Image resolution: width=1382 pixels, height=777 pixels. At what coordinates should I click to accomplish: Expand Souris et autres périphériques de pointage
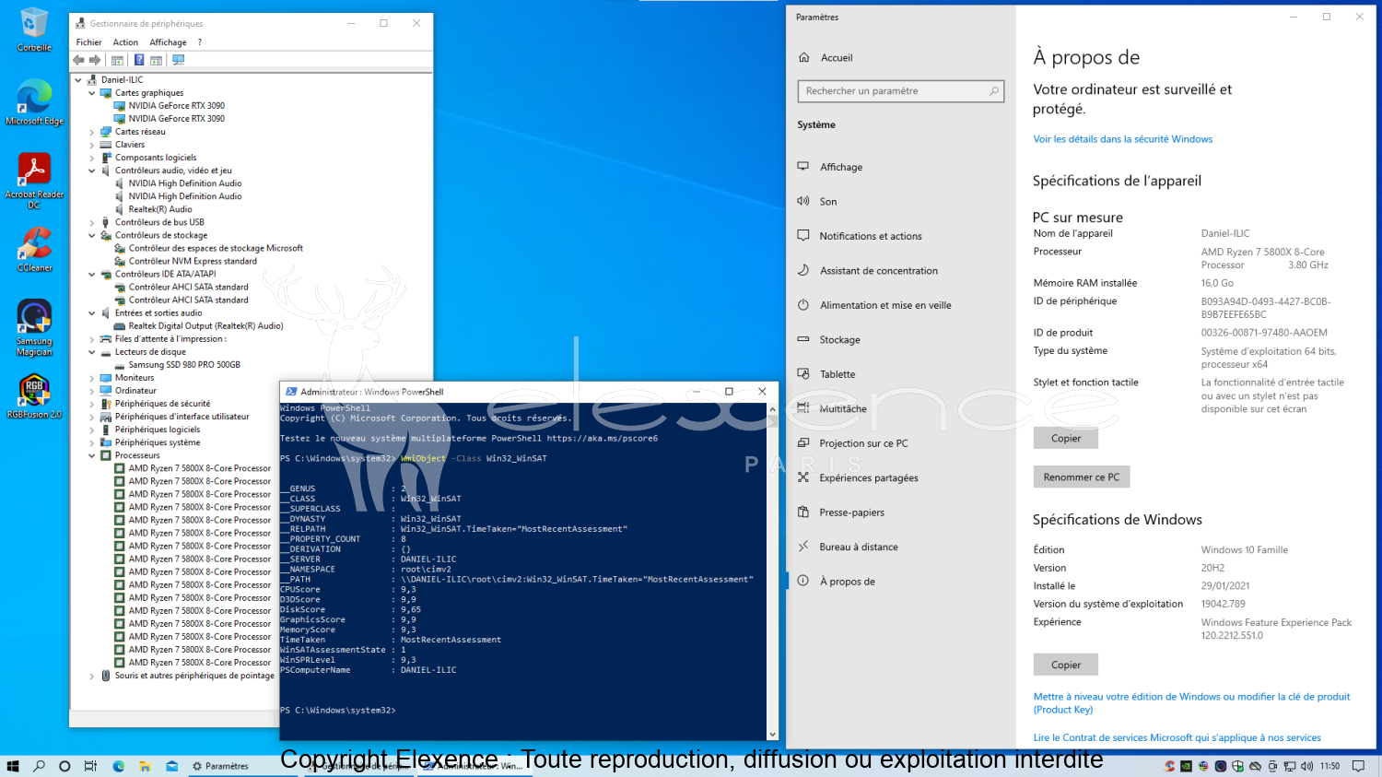pos(92,676)
